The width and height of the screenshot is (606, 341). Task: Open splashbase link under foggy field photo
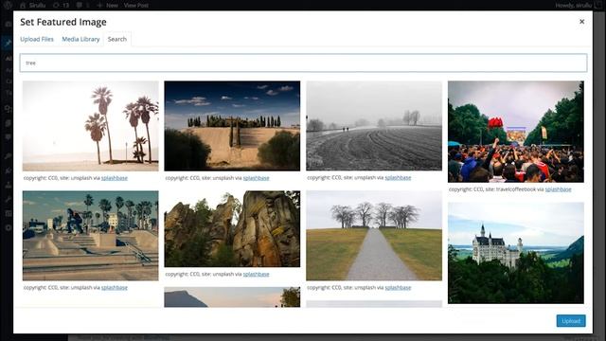point(398,177)
